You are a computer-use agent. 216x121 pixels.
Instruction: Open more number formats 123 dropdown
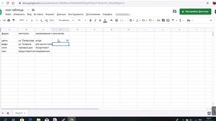52,20
